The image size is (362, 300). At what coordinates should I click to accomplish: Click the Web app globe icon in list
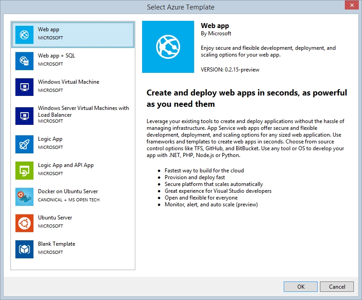pyautogui.click(x=24, y=35)
